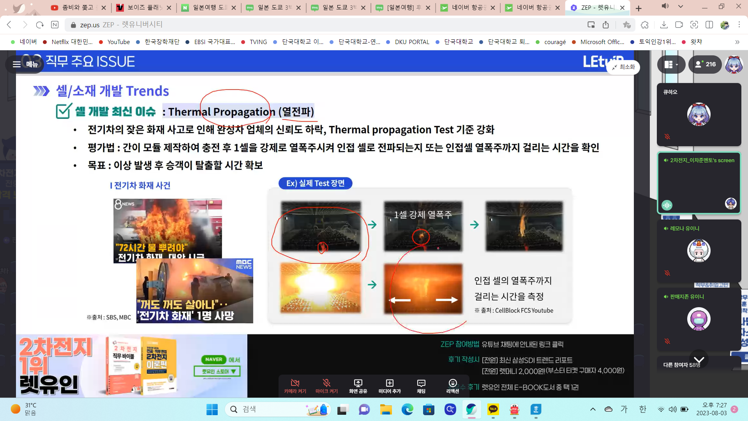This screenshot has height=421, width=748.
Task: Toggle browser side panel icon
Action: point(709,25)
